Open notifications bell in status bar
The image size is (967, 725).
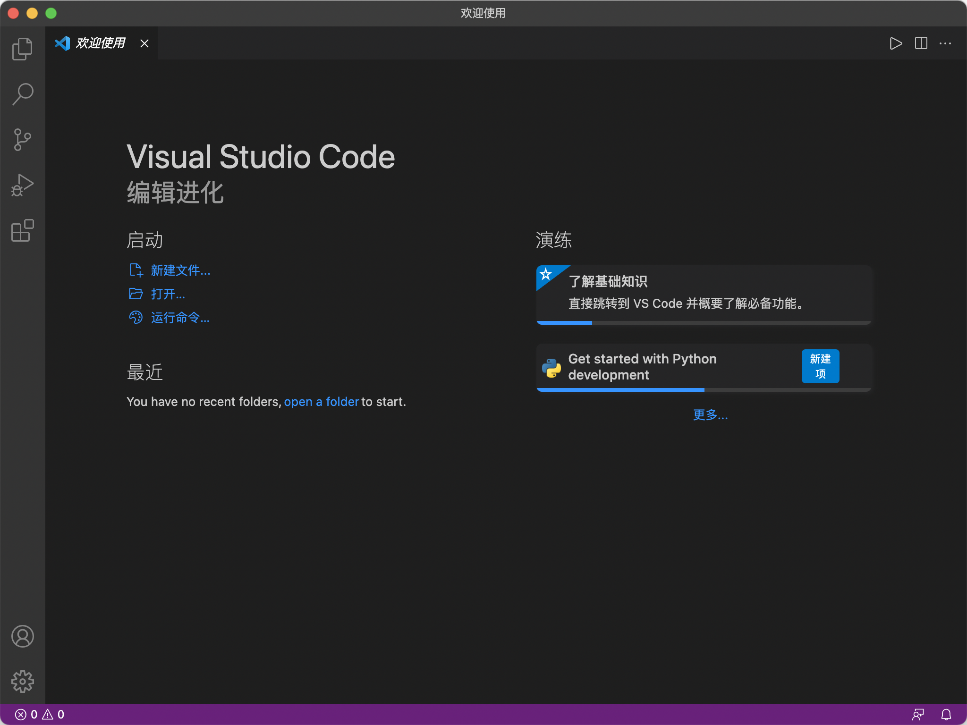coord(946,715)
